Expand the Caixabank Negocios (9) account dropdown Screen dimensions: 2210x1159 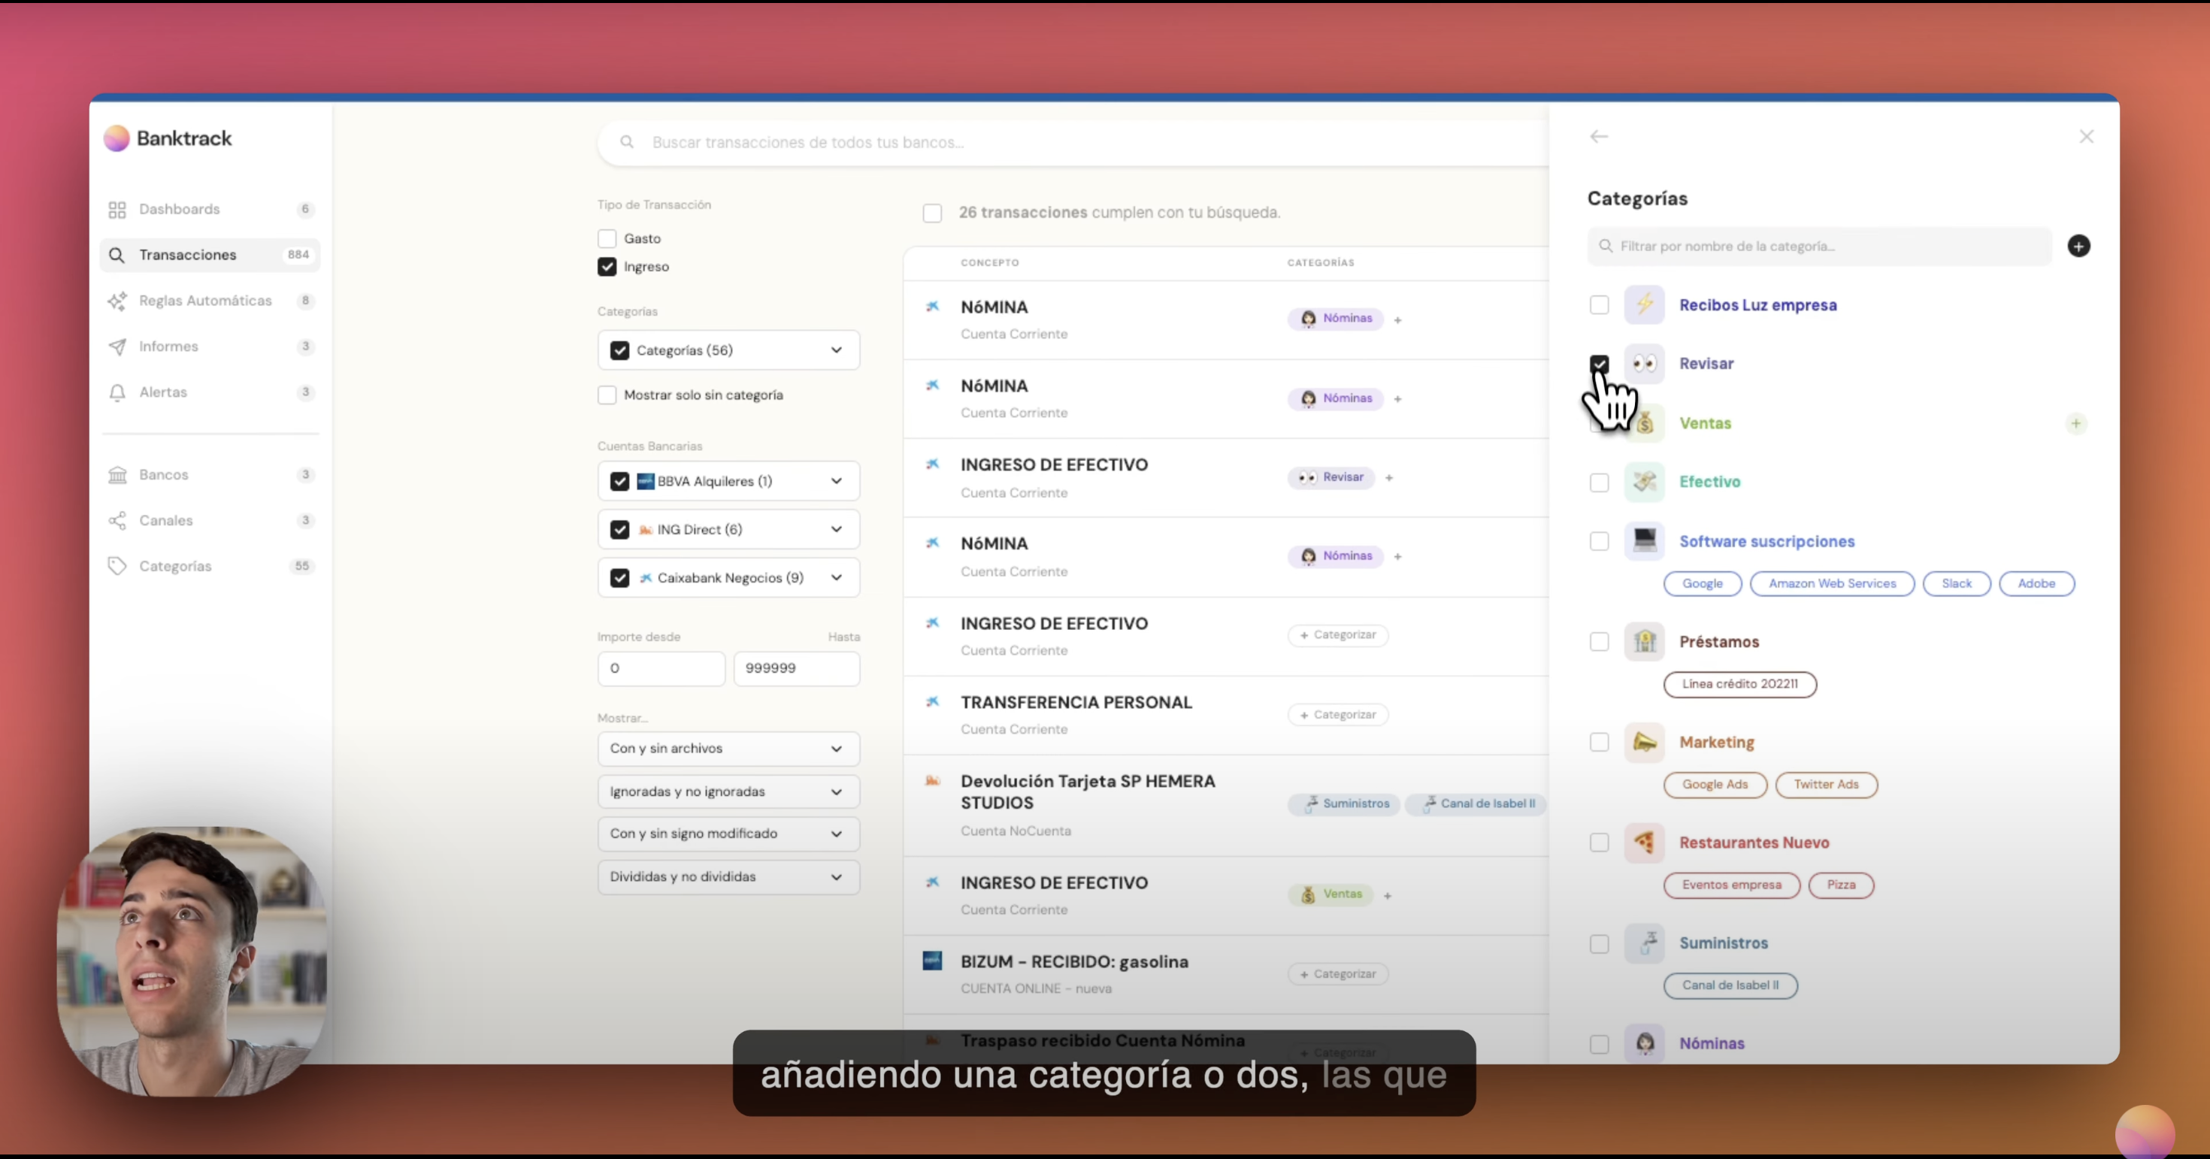pyautogui.click(x=836, y=576)
